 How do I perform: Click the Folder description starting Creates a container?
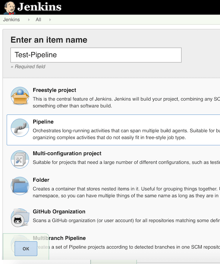126,192
